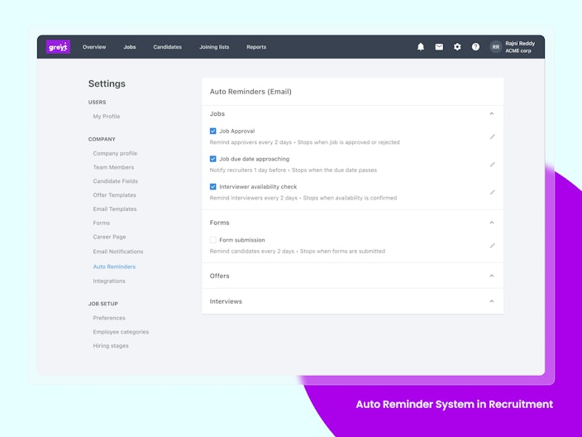Go to Overview in the top navigation
The image size is (582, 437).
[x=94, y=47]
